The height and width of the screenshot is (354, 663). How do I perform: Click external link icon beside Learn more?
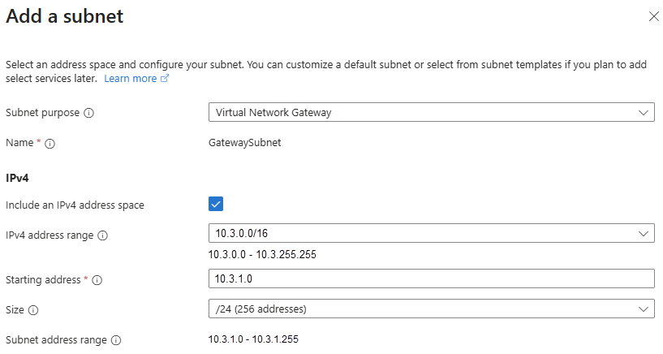pos(165,79)
